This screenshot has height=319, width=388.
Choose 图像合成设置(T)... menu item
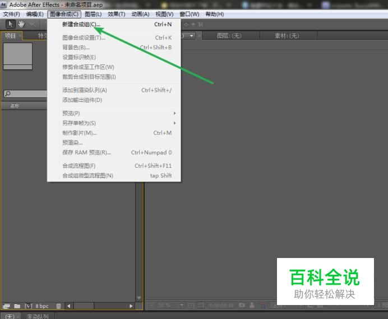click(x=115, y=38)
